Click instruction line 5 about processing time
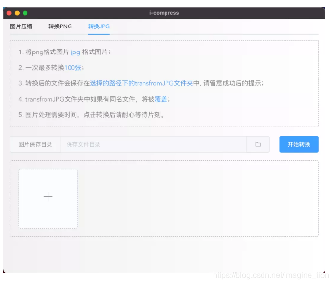Viewport: 333px width, 284px height. [92, 115]
